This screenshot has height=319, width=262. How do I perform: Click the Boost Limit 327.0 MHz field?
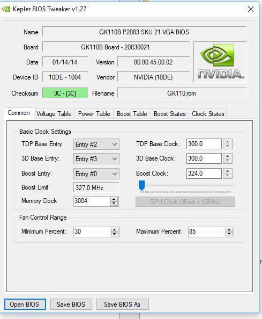click(x=96, y=187)
